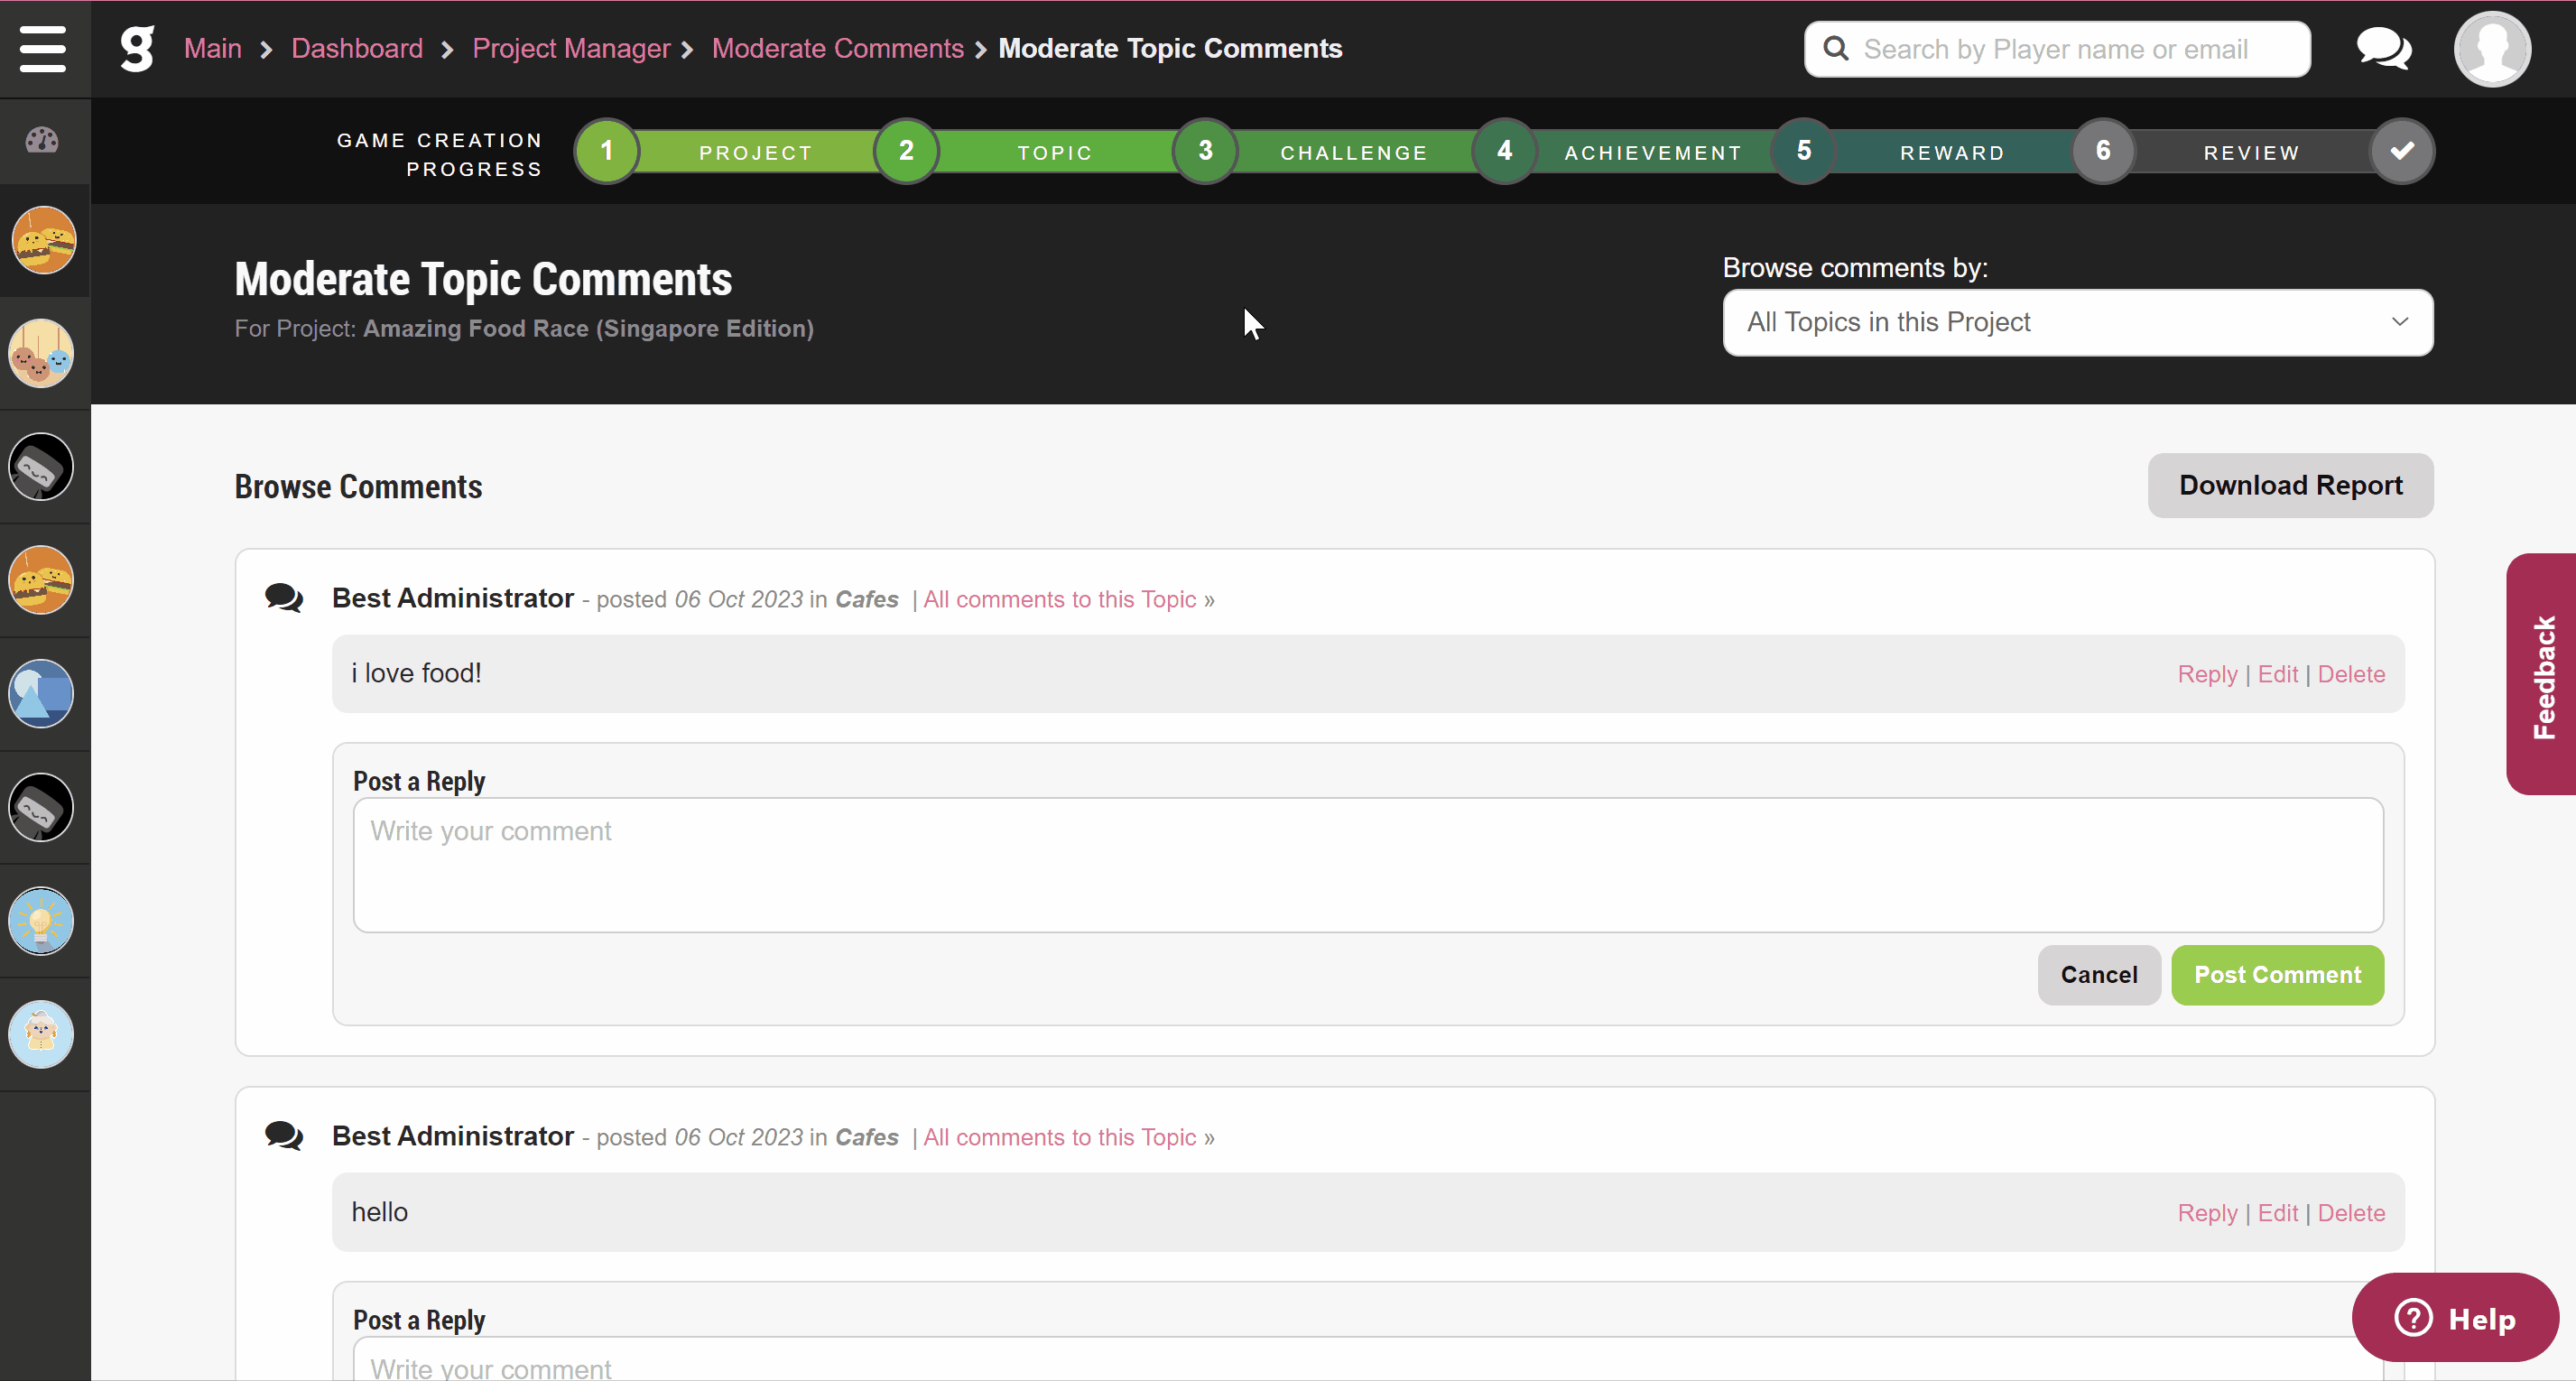Navigate to Project Manager breadcrumb

pyautogui.click(x=571, y=48)
